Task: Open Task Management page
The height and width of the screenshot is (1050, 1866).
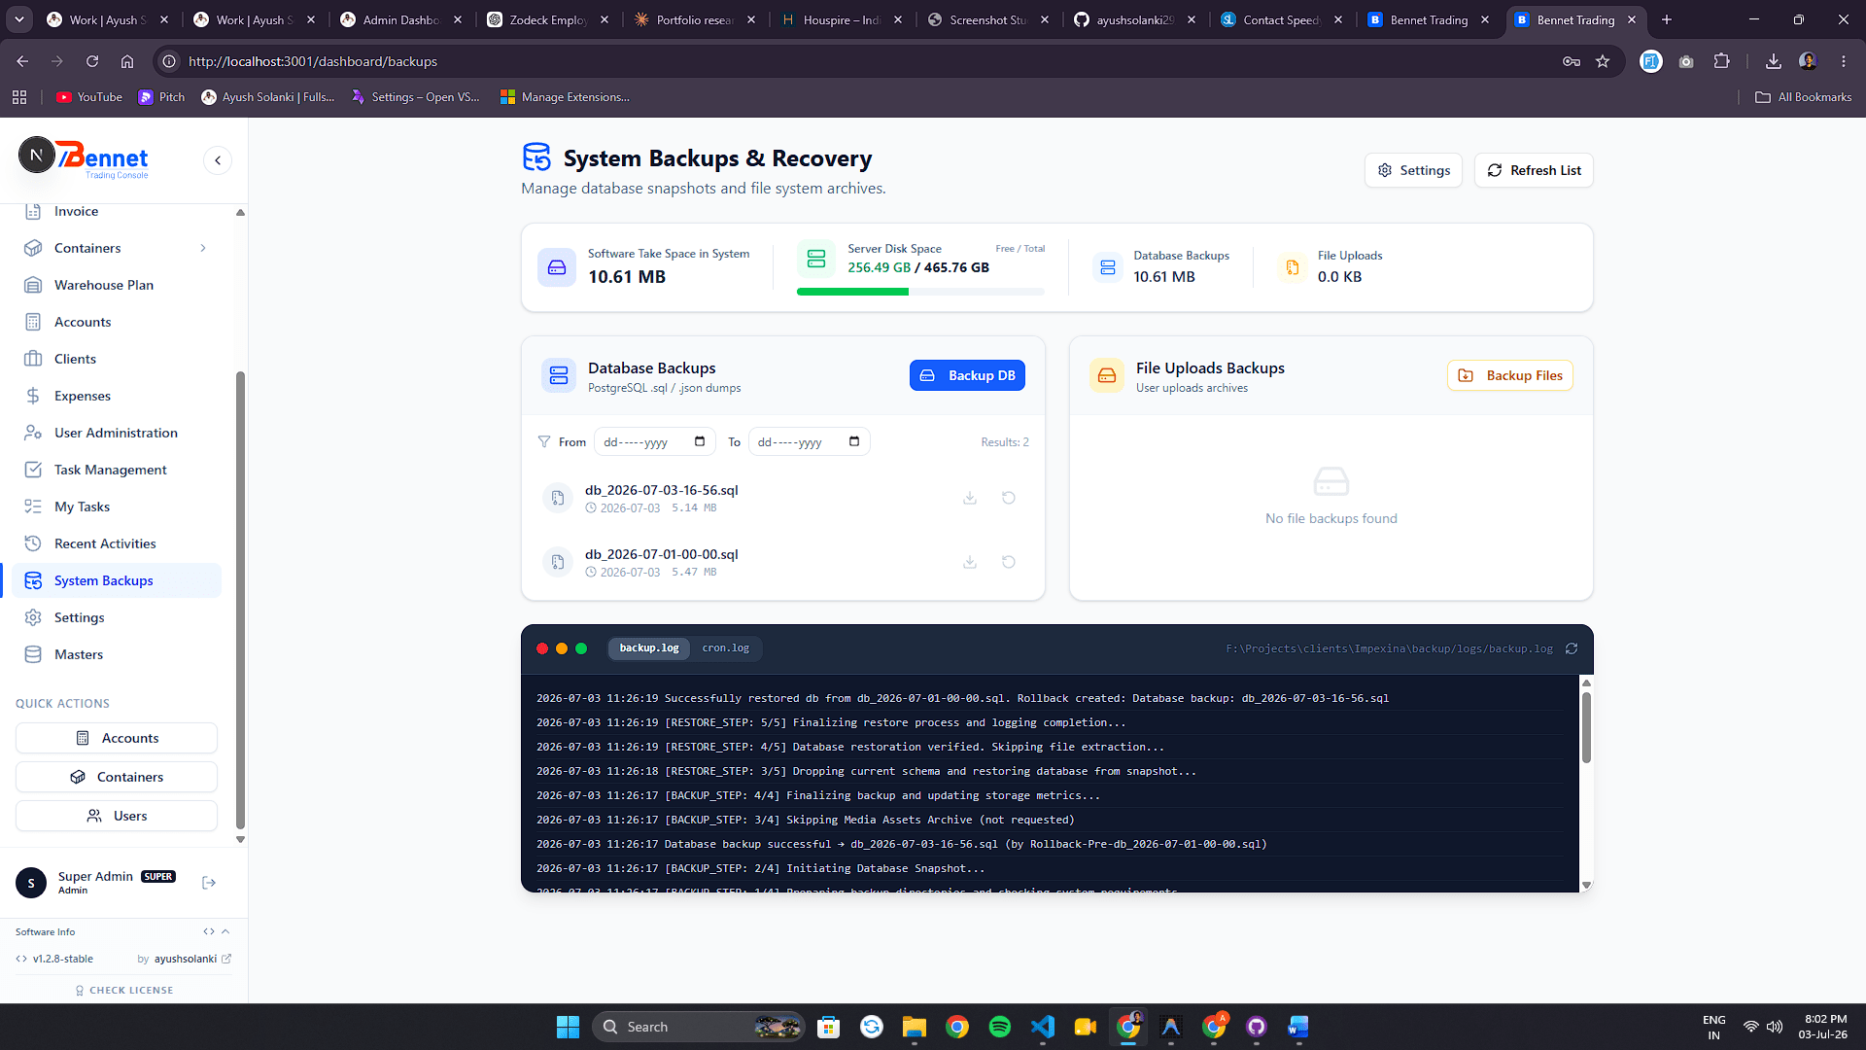Action: tap(117, 470)
